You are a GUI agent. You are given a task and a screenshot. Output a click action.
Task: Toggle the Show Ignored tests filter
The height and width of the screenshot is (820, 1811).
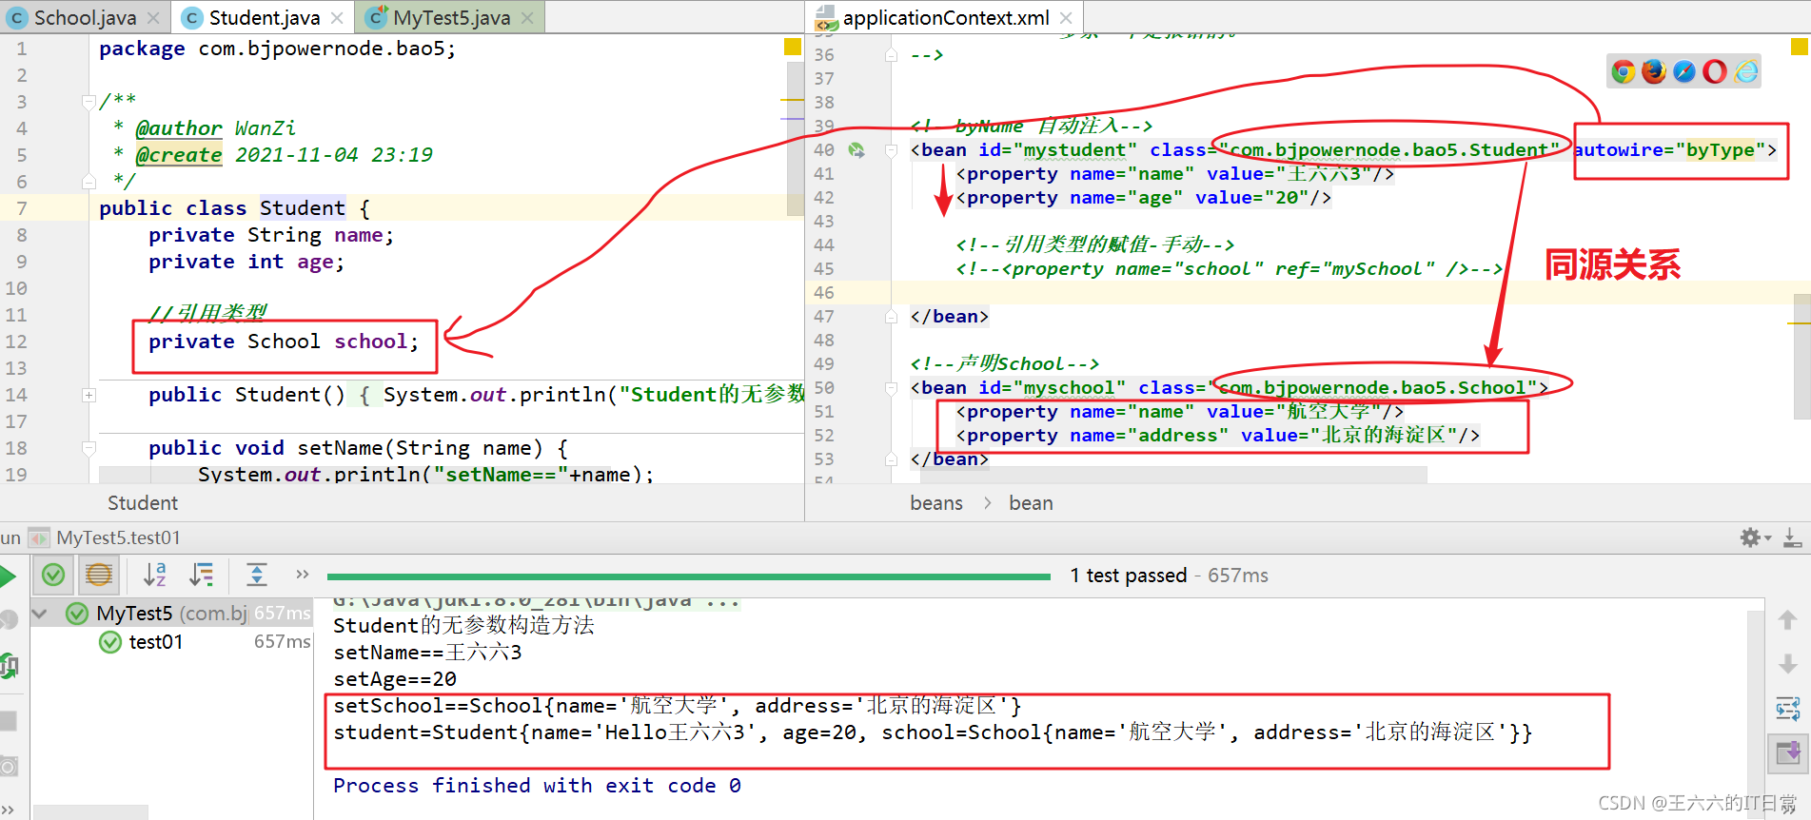coord(99,575)
